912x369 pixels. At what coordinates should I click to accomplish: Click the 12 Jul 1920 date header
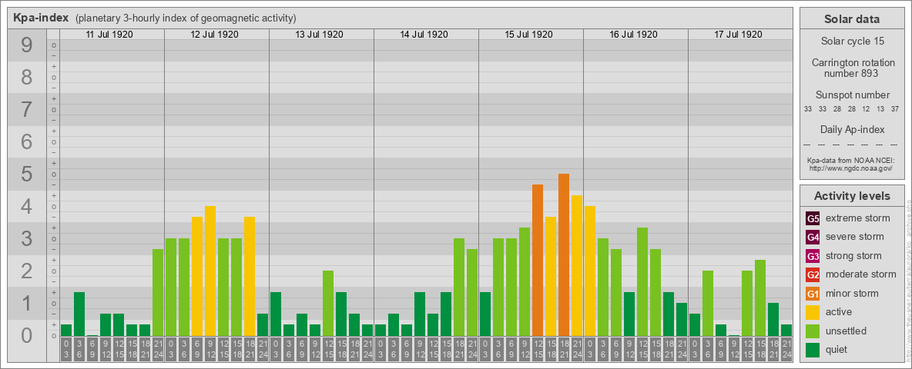click(214, 35)
